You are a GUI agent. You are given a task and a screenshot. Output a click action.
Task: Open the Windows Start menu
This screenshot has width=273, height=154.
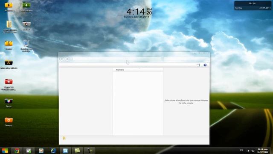tap(5, 151)
